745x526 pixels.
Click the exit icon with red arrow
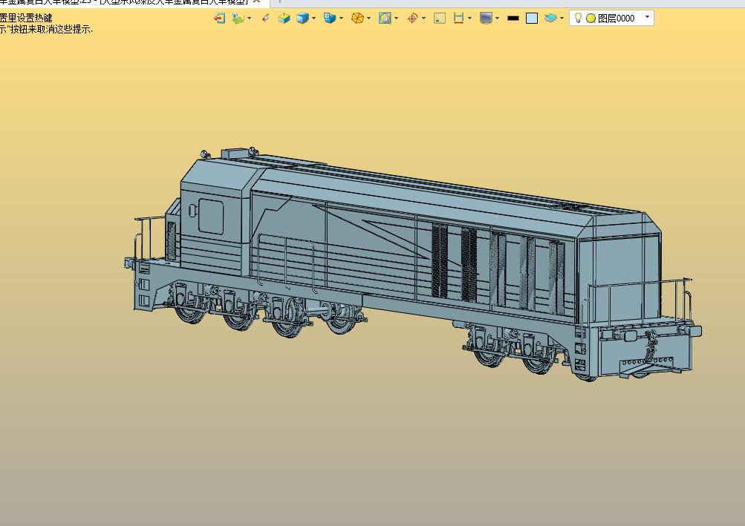219,19
